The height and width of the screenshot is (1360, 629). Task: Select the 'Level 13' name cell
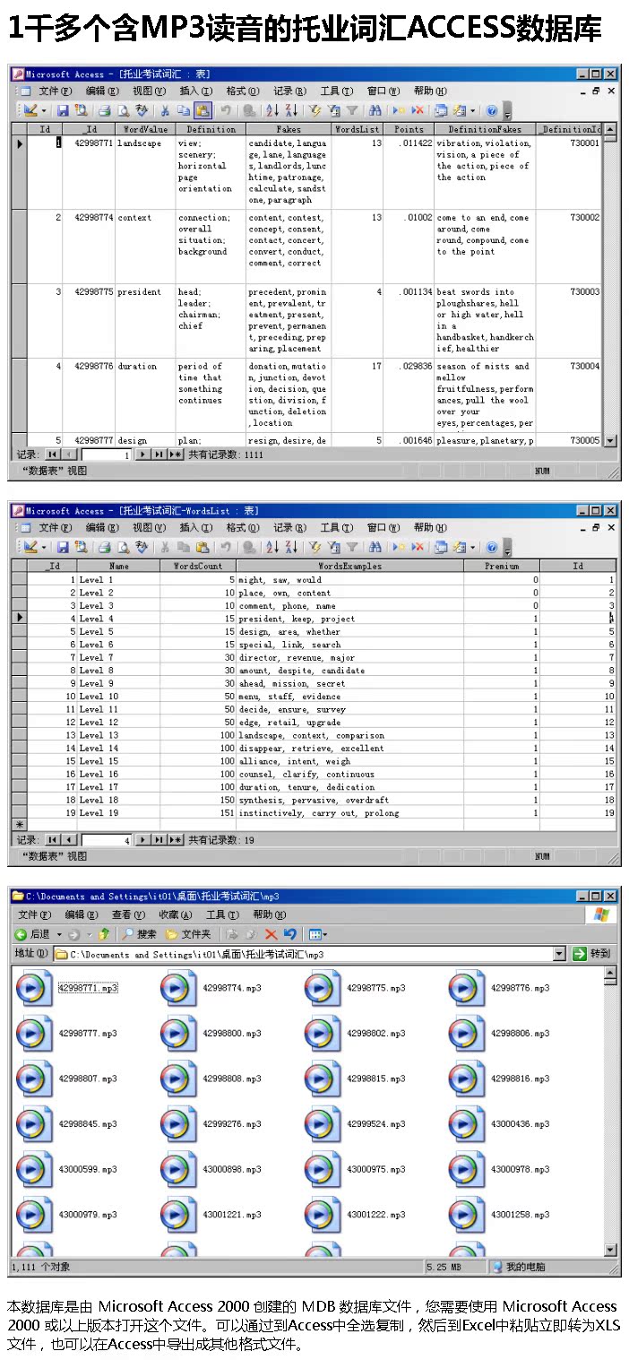118,735
